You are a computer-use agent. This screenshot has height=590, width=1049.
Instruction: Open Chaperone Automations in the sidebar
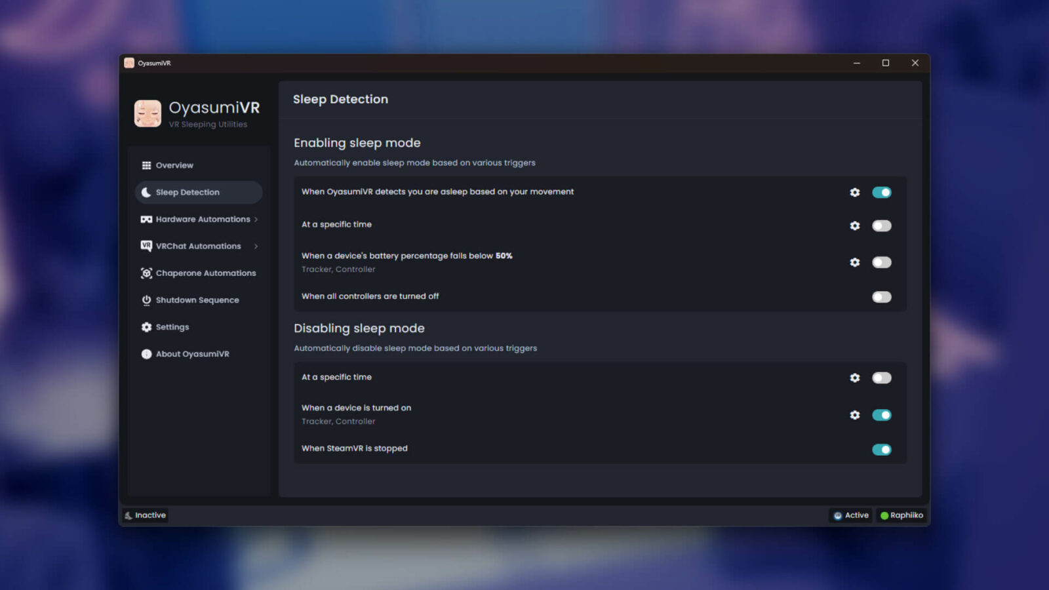[205, 273]
